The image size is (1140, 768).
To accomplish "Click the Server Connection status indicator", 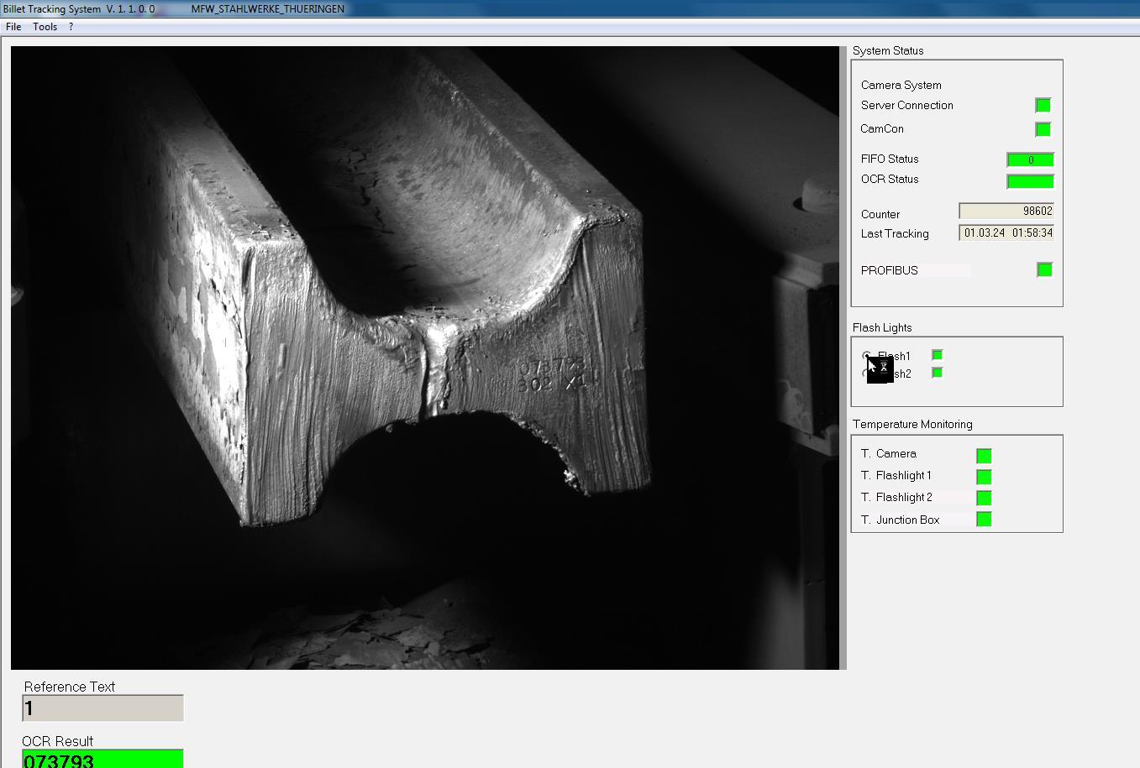I will [1043, 105].
